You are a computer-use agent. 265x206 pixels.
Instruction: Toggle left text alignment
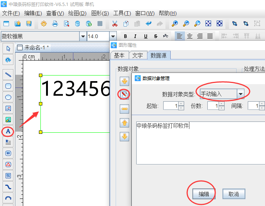click(x=180, y=36)
